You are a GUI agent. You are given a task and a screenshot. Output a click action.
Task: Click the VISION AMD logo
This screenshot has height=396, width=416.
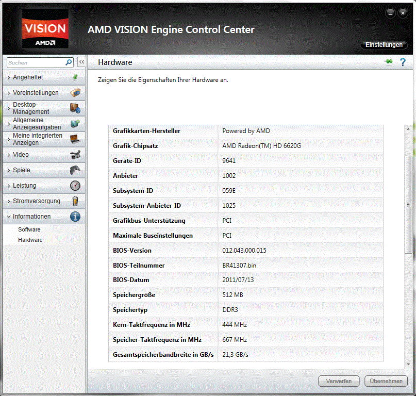(45, 29)
